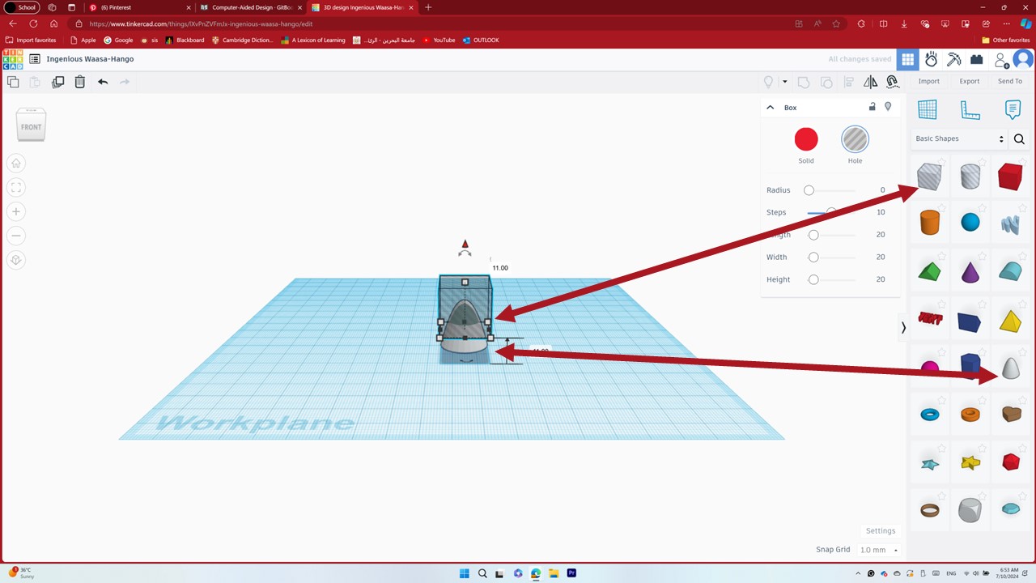Select the brown Heart shape
This screenshot has height=583, width=1036.
coord(1012,414)
